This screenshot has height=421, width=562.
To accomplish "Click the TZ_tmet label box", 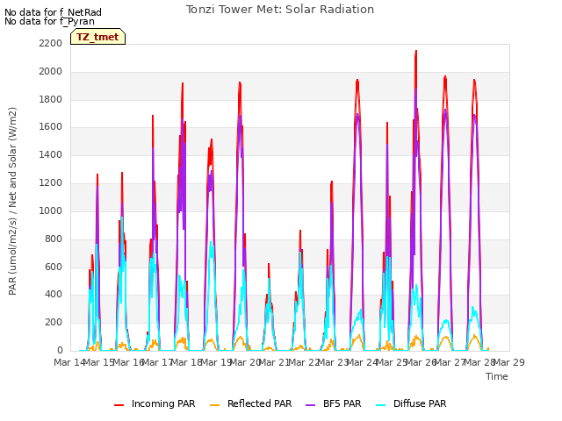I will [97, 37].
